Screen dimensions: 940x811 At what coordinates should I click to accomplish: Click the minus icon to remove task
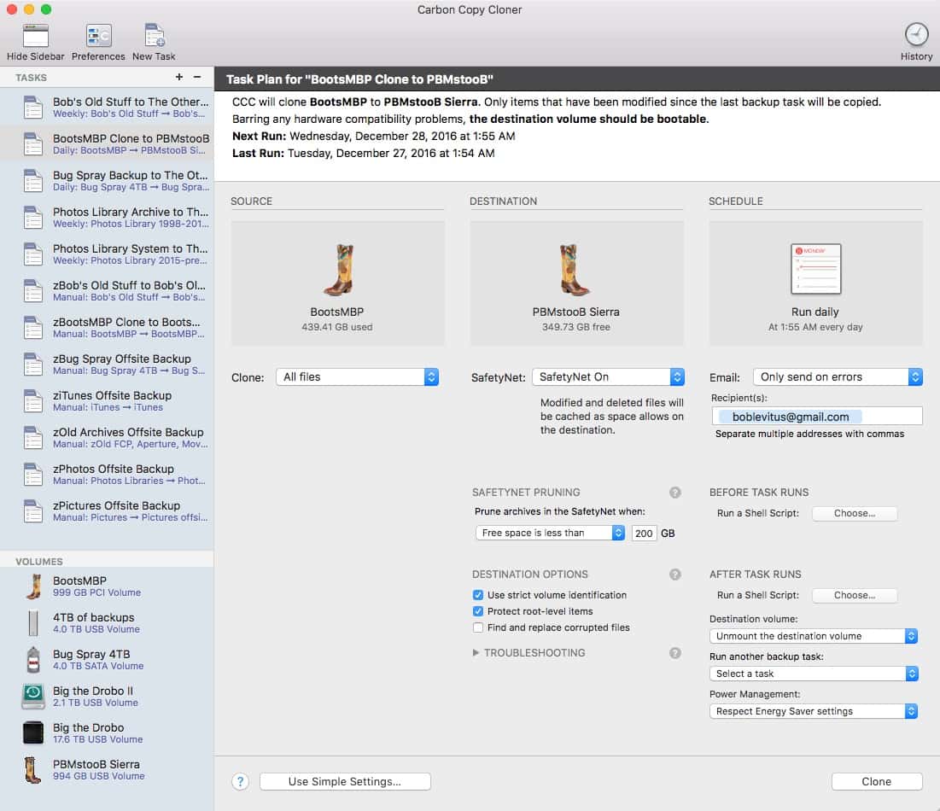pos(197,77)
